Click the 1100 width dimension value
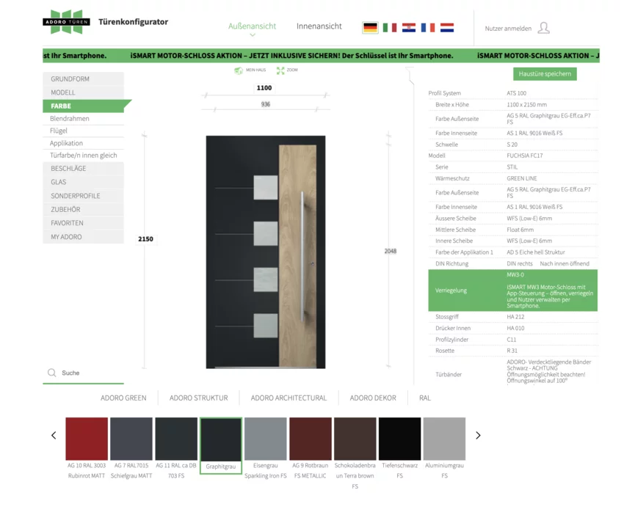Screen dimensions: 624x512 click(x=264, y=88)
